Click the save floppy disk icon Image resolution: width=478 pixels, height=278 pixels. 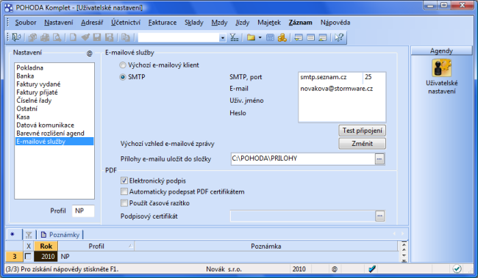point(97,37)
